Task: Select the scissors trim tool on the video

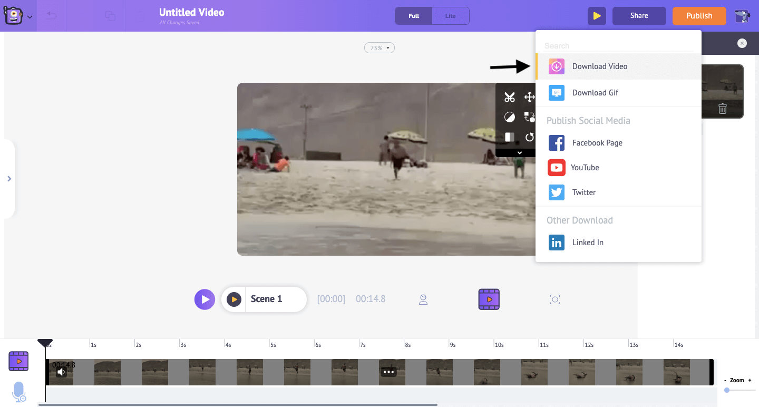Action: tap(510, 97)
